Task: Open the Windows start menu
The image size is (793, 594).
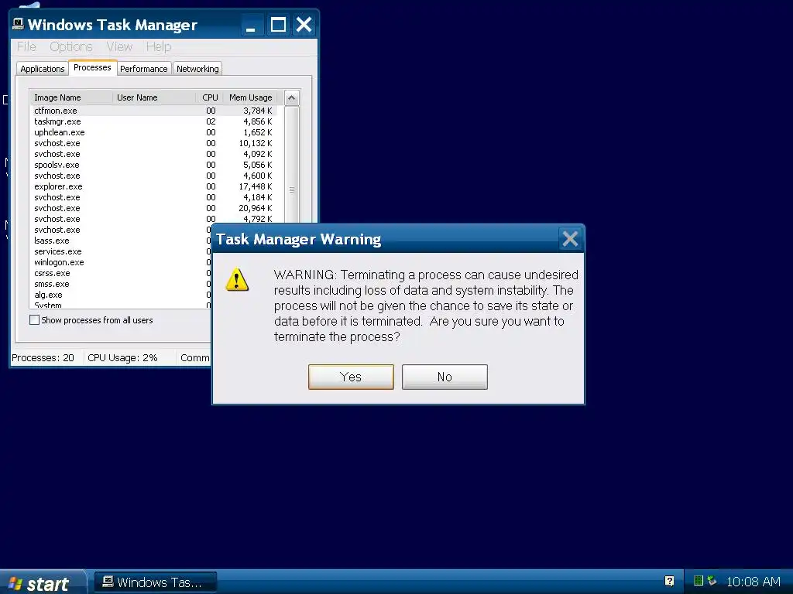Action: coord(42,583)
